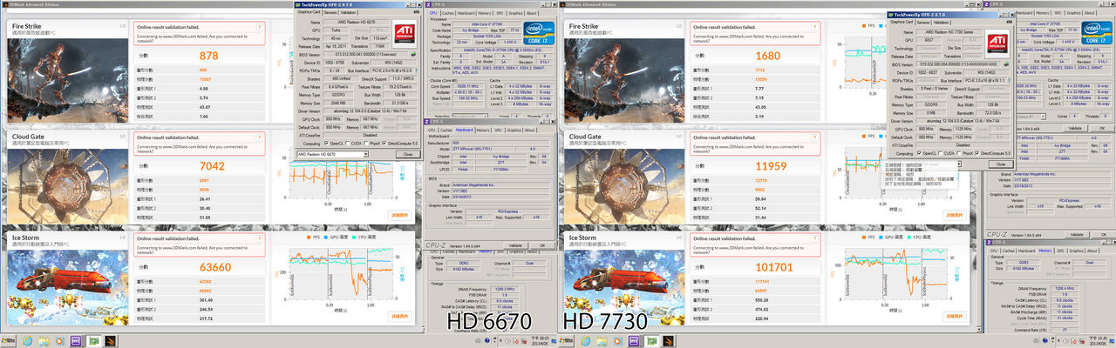This screenshot has height=348, width=1116.
Task: Enable the PhysX checkbox in HD 6670 GPU-Z
Action: click(369, 143)
